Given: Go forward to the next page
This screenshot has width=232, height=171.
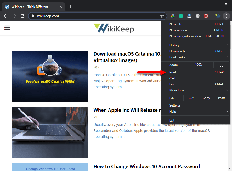Looking at the screenshot, I should pyautogui.click(x=14, y=16).
